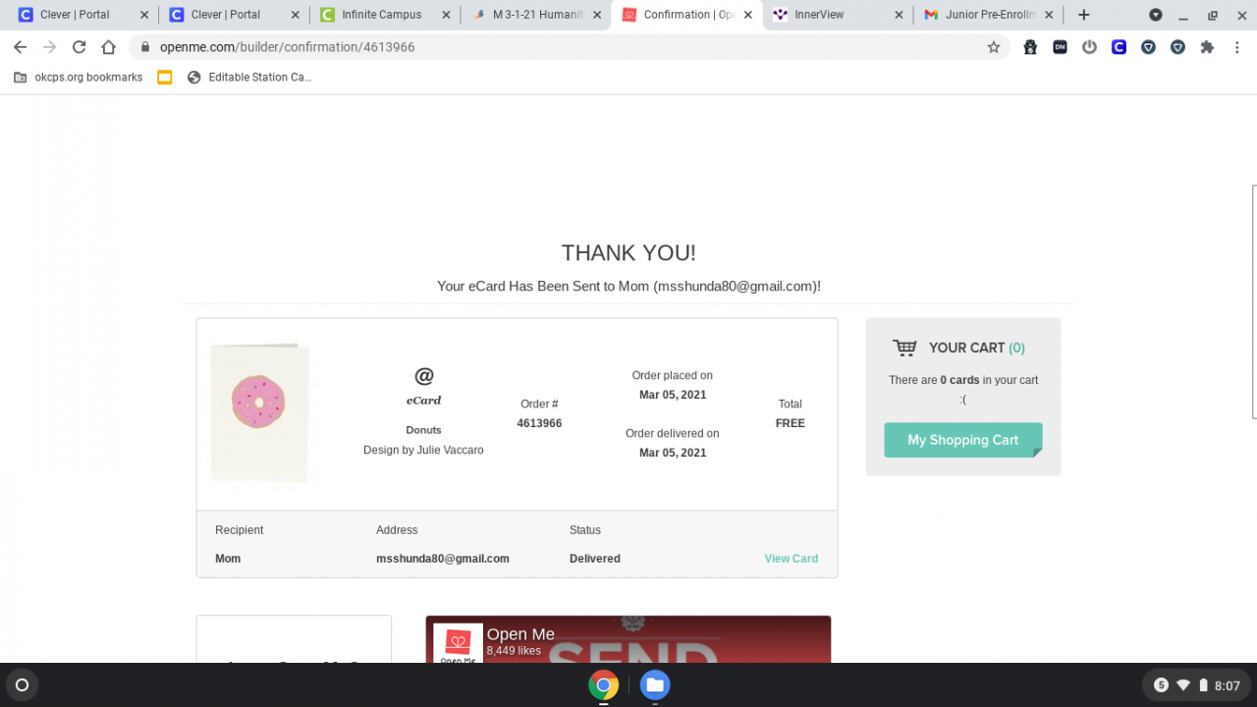Open the system status tray clock
This screenshot has height=707, width=1257.
click(1228, 685)
